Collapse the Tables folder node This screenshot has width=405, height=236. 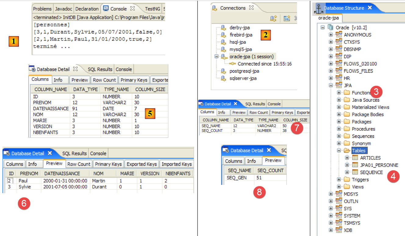pyautogui.click(x=339, y=151)
